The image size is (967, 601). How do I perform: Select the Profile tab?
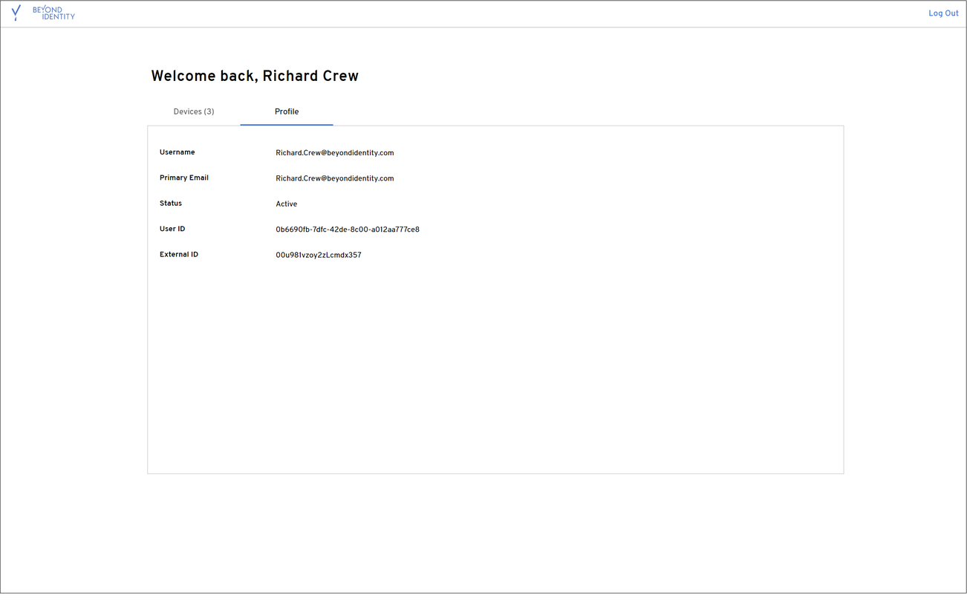[x=287, y=111]
